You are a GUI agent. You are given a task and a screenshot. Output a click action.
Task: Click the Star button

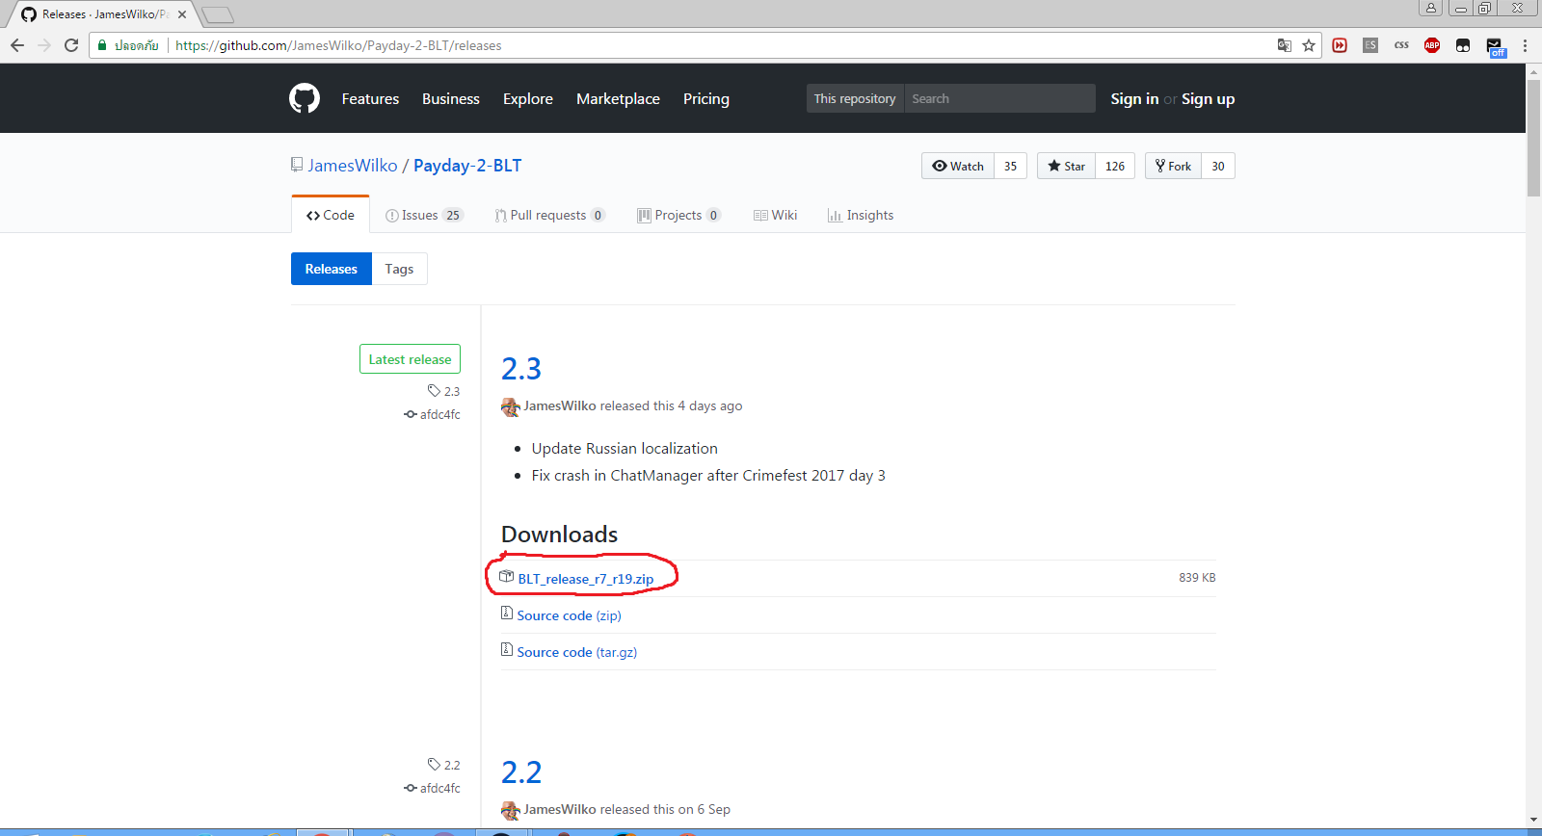[1066, 166]
